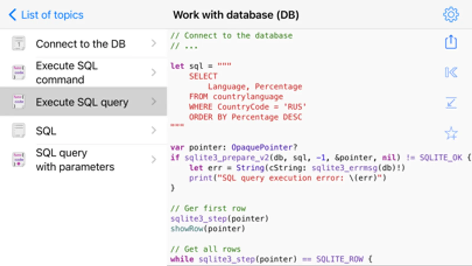This screenshot has width=472, height=266.
Task: Mark snippet with star favorite icon
Action: 451,133
